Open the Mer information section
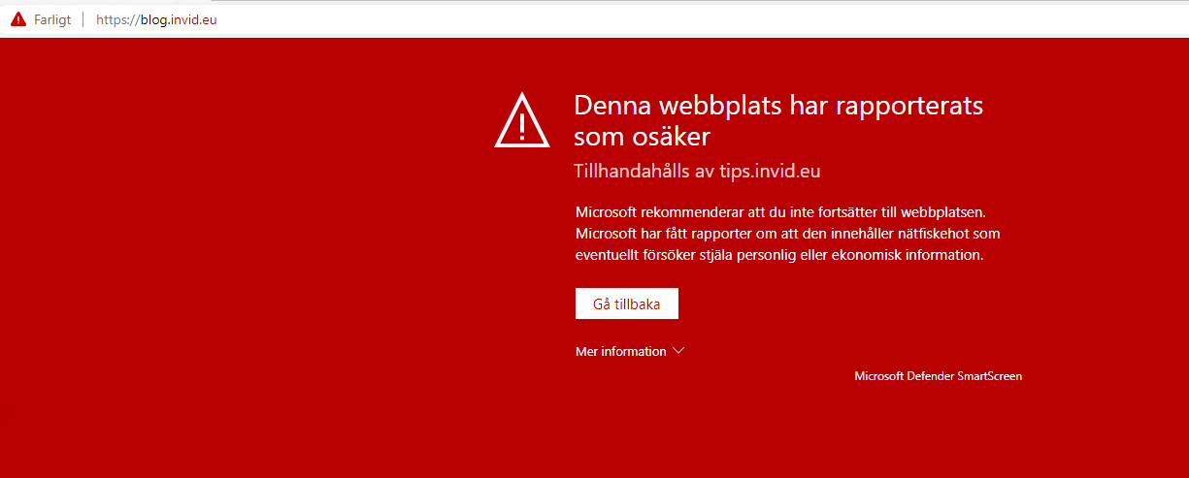 click(x=621, y=352)
